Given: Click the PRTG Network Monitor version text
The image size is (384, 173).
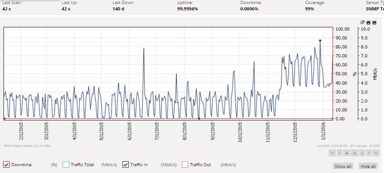Looking at the screenshot, I should [x=27, y=146].
